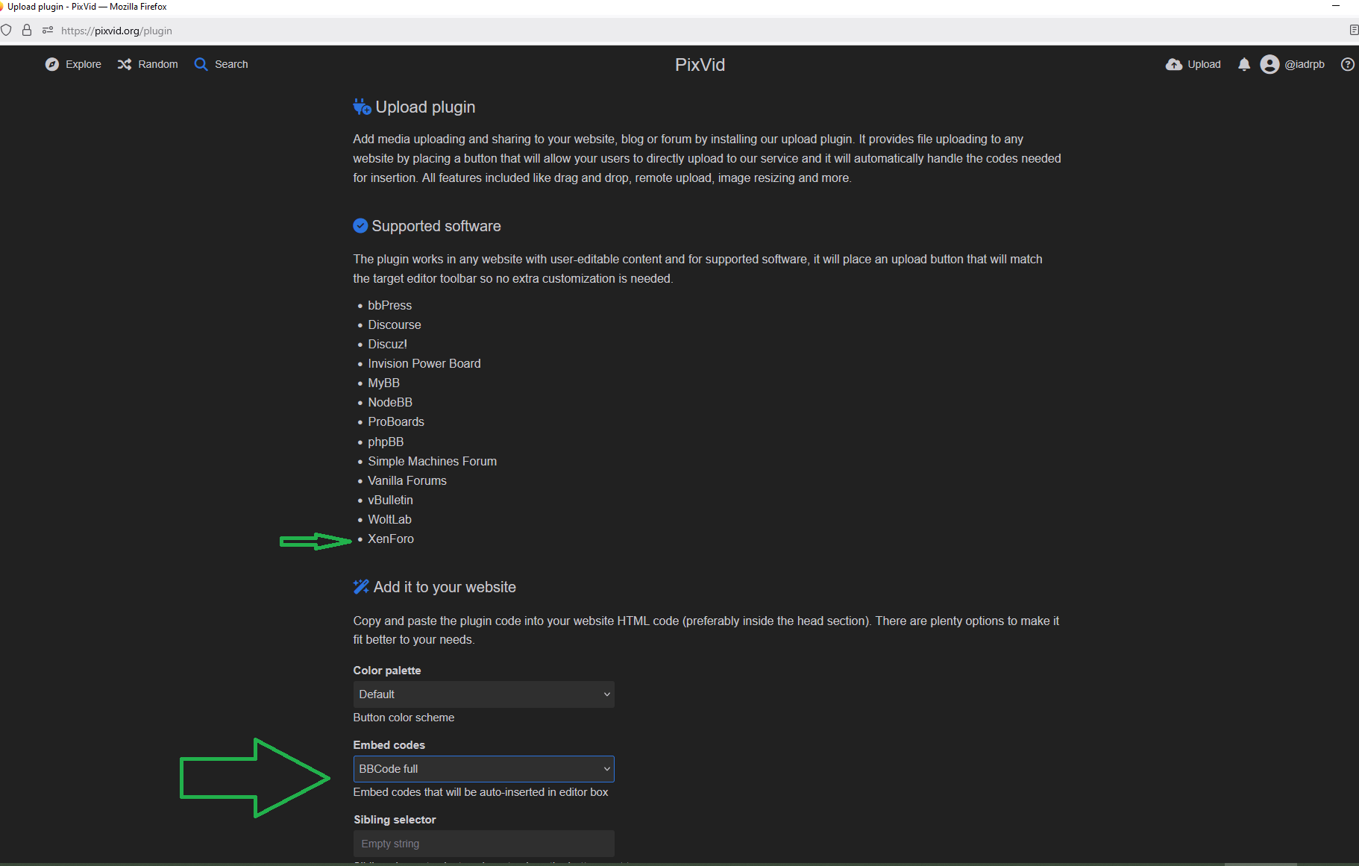Viewport: 1359px width, 866px height.
Task: Click the Explore compass icon
Action: pos(51,64)
